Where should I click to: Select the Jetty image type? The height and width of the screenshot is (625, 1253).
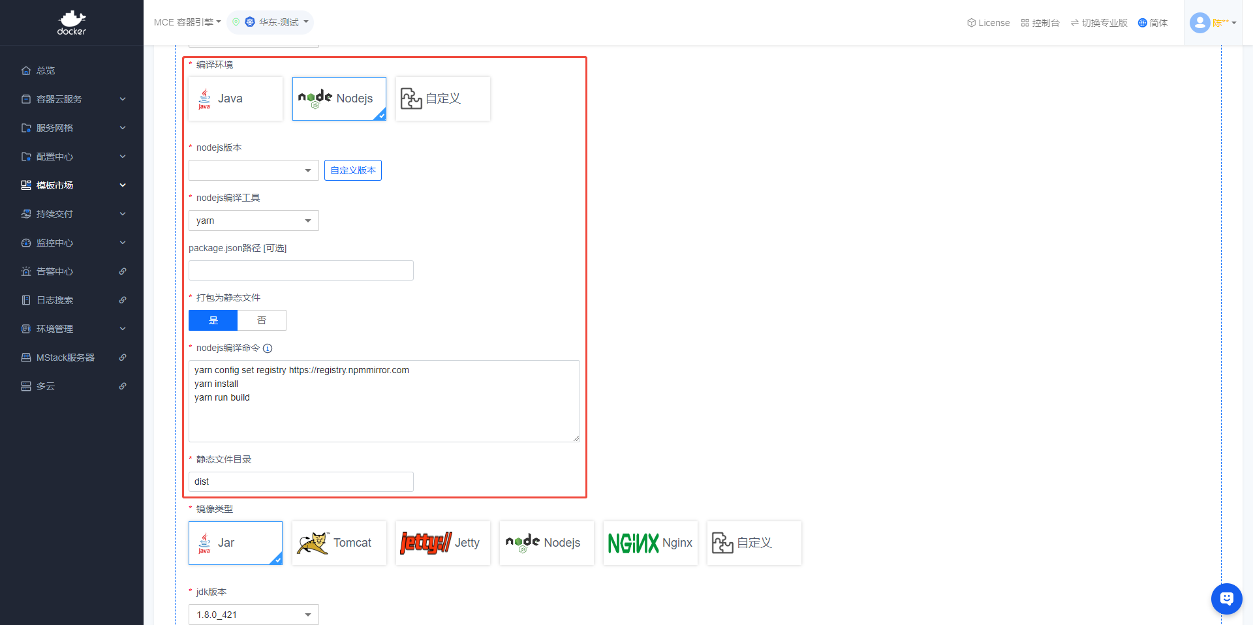tap(442, 543)
